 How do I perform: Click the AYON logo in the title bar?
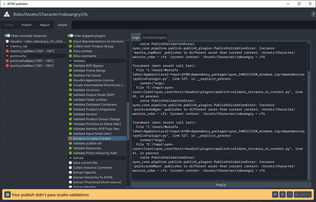pyautogui.click(x=6, y=14)
